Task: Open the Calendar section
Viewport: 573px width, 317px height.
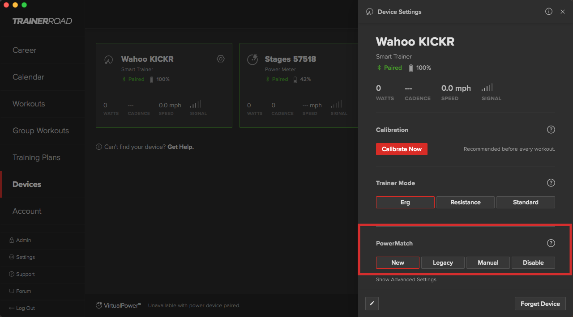Action: [28, 77]
